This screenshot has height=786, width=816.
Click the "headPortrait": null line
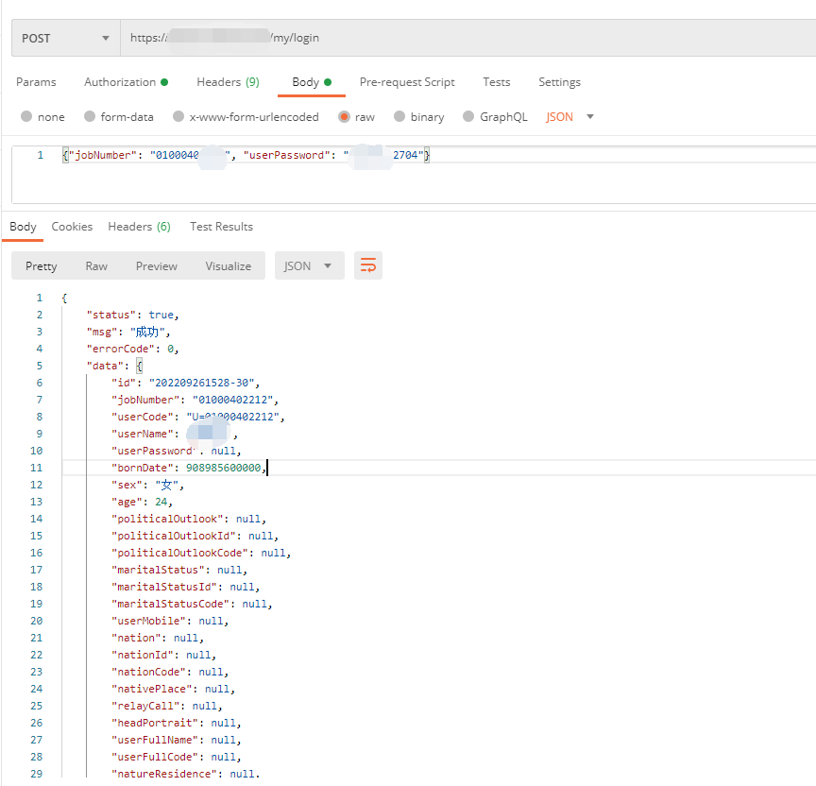click(176, 723)
